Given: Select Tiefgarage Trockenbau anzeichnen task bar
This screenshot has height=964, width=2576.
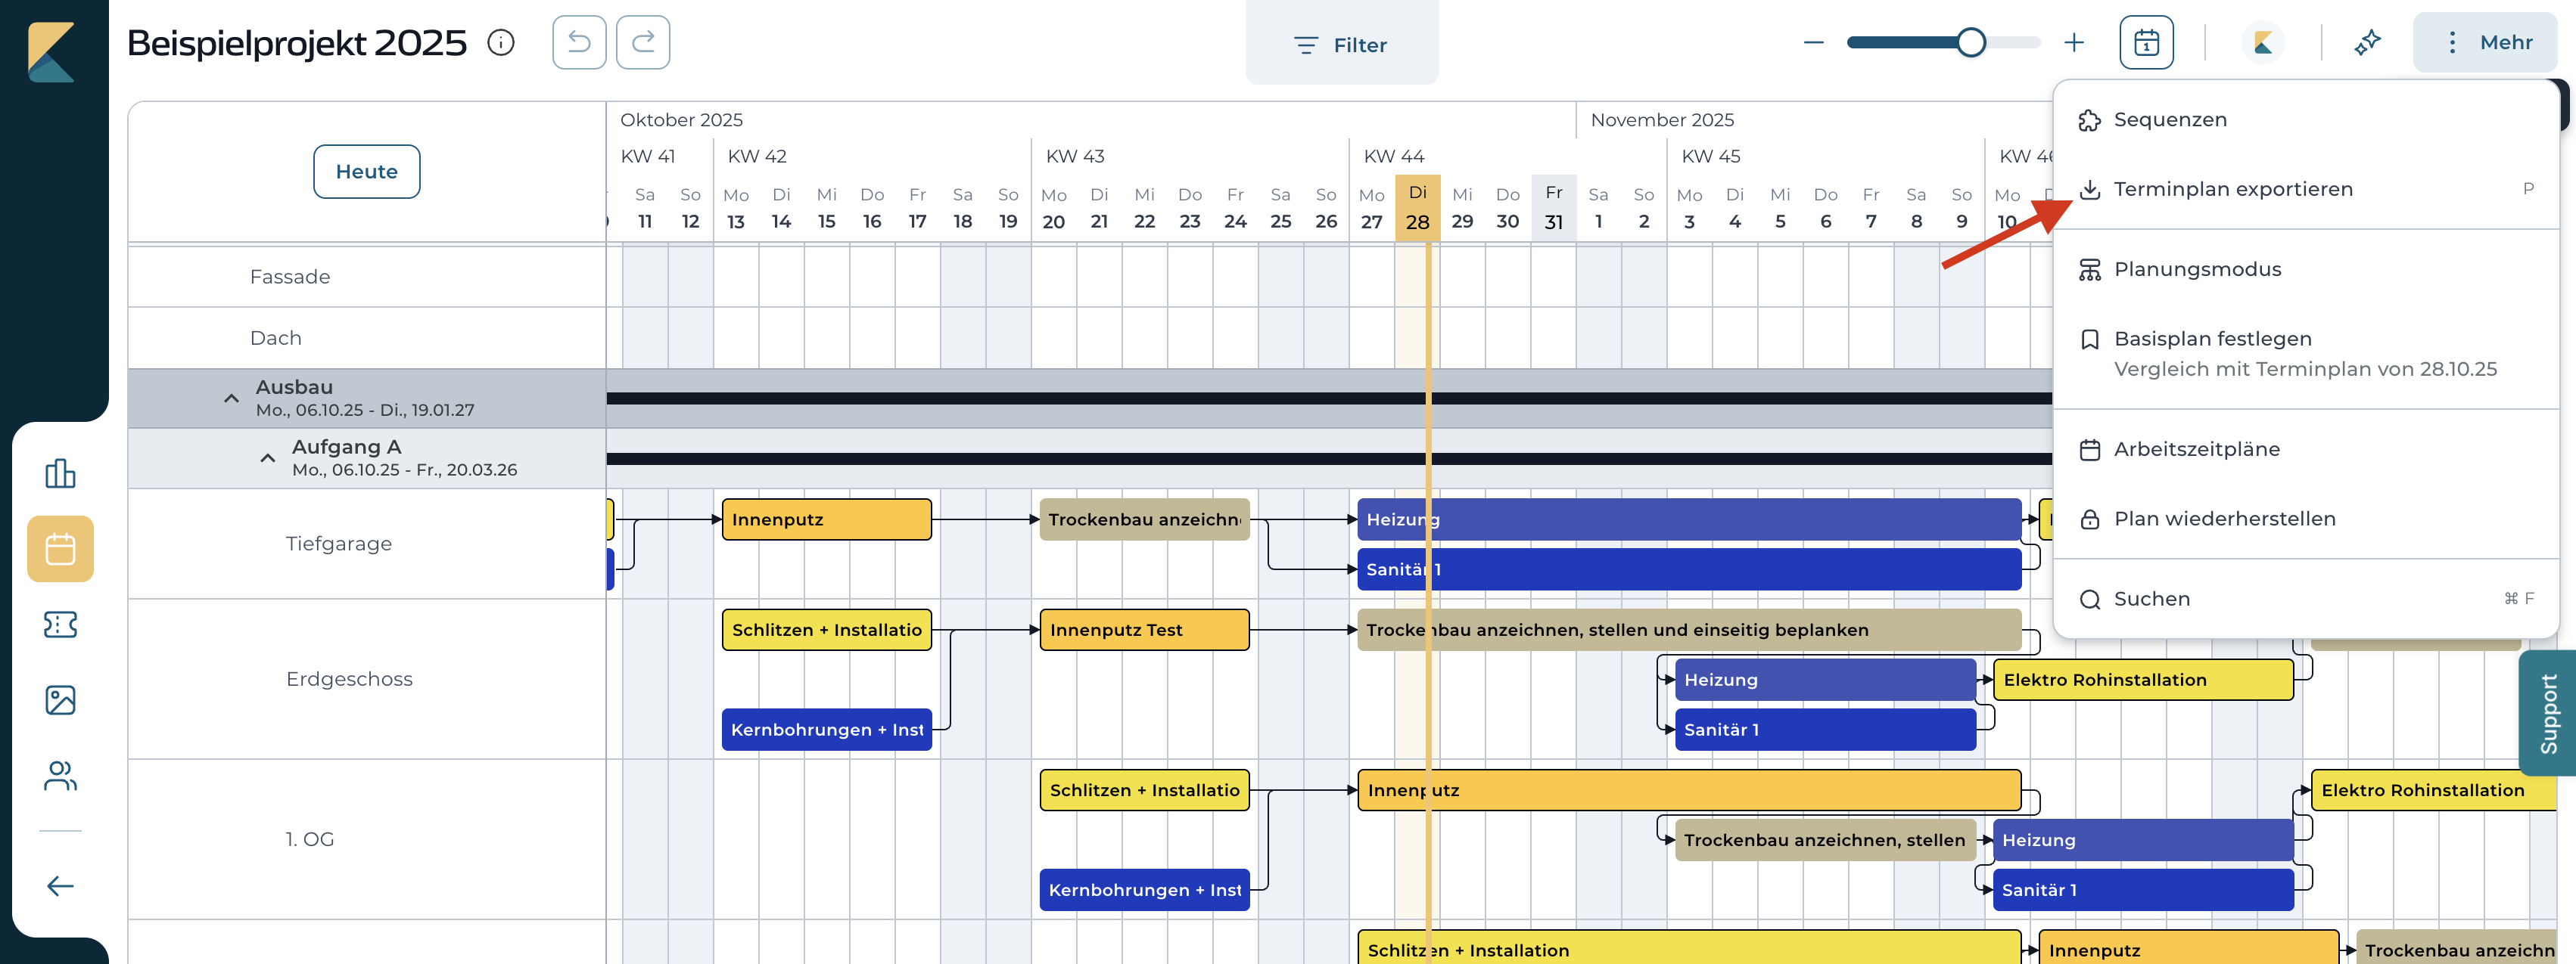Looking at the screenshot, I should [x=1144, y=519].
